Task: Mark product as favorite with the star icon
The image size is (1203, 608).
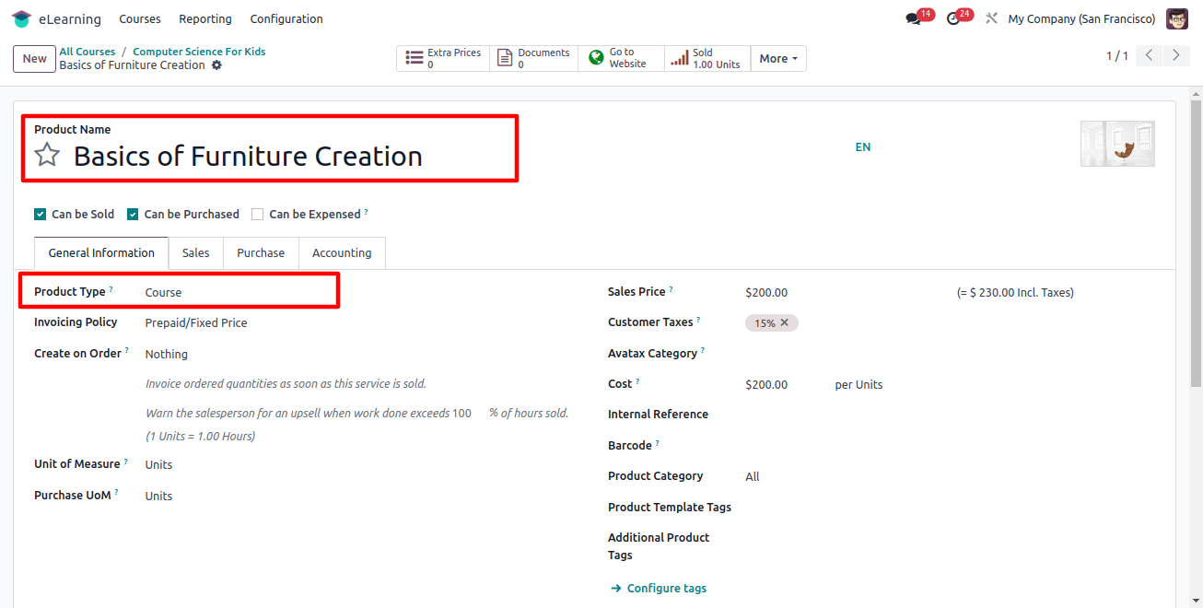Action: pyautogui.click(x=47, y=155)
